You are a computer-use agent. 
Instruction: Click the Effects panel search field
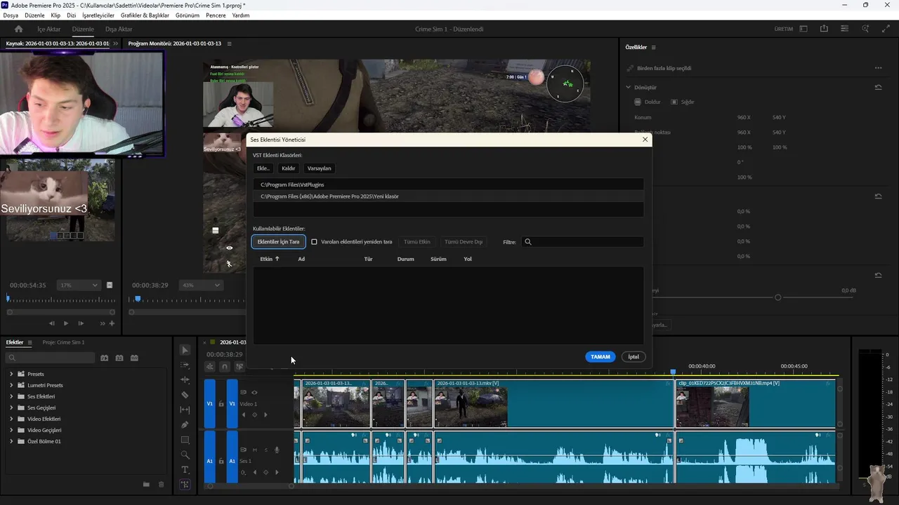tap(49, 358)
